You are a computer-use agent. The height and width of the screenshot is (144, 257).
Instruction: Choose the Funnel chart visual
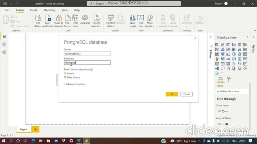pyautogui.click(x=222, y=54)
